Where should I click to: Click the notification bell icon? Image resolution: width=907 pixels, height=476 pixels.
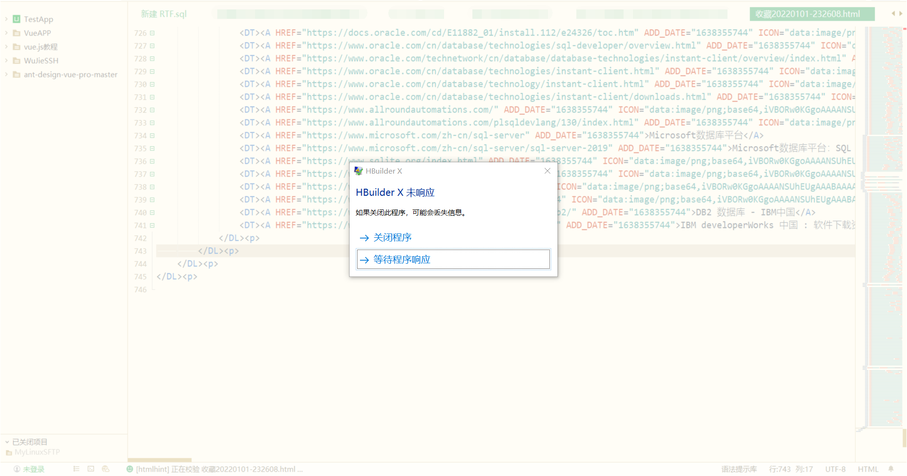tap(891, 469)
